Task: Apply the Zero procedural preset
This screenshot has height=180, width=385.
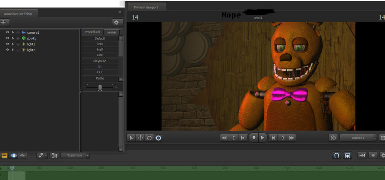Action: (x=100, y=44)
